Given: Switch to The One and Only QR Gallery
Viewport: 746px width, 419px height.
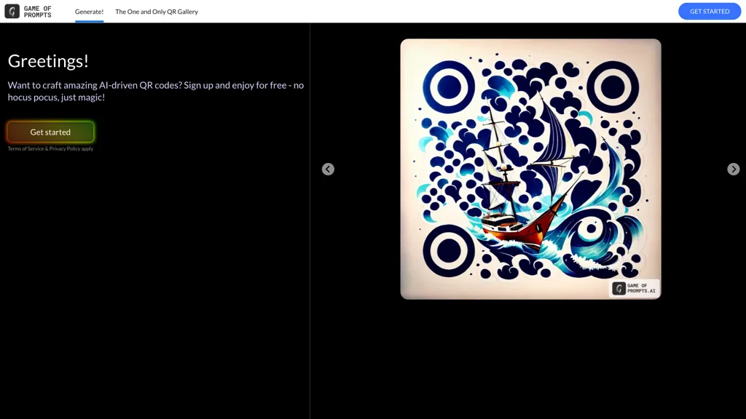Looking at the screenshot, I should [x=157, y=12].
